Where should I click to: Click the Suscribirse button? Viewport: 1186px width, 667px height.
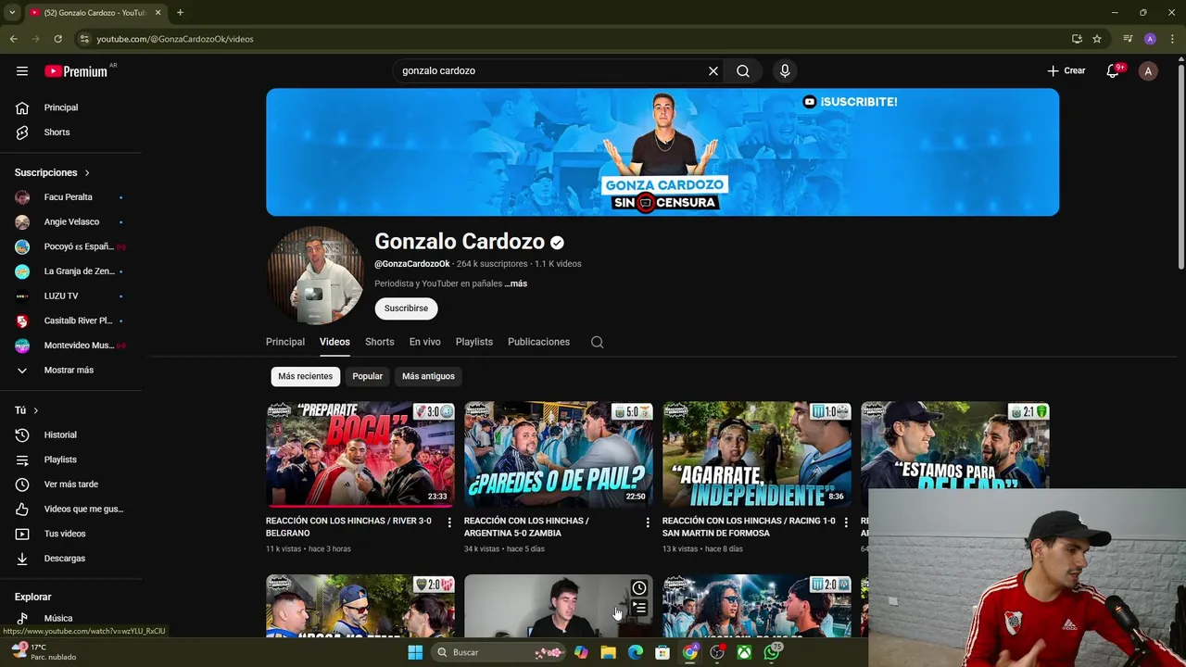point(406,308)
